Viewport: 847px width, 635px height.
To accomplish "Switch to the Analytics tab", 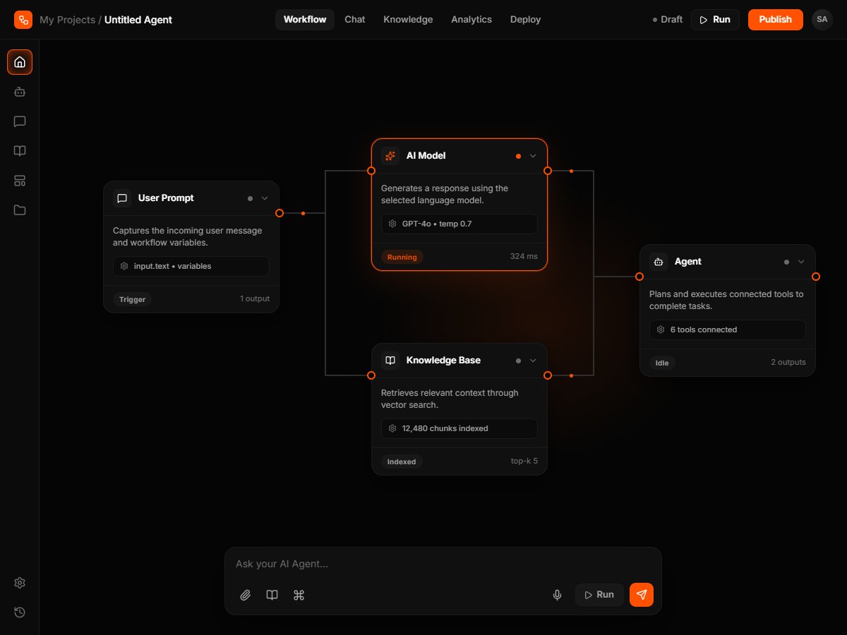I will pyautogui.click(x=471, y=20).
